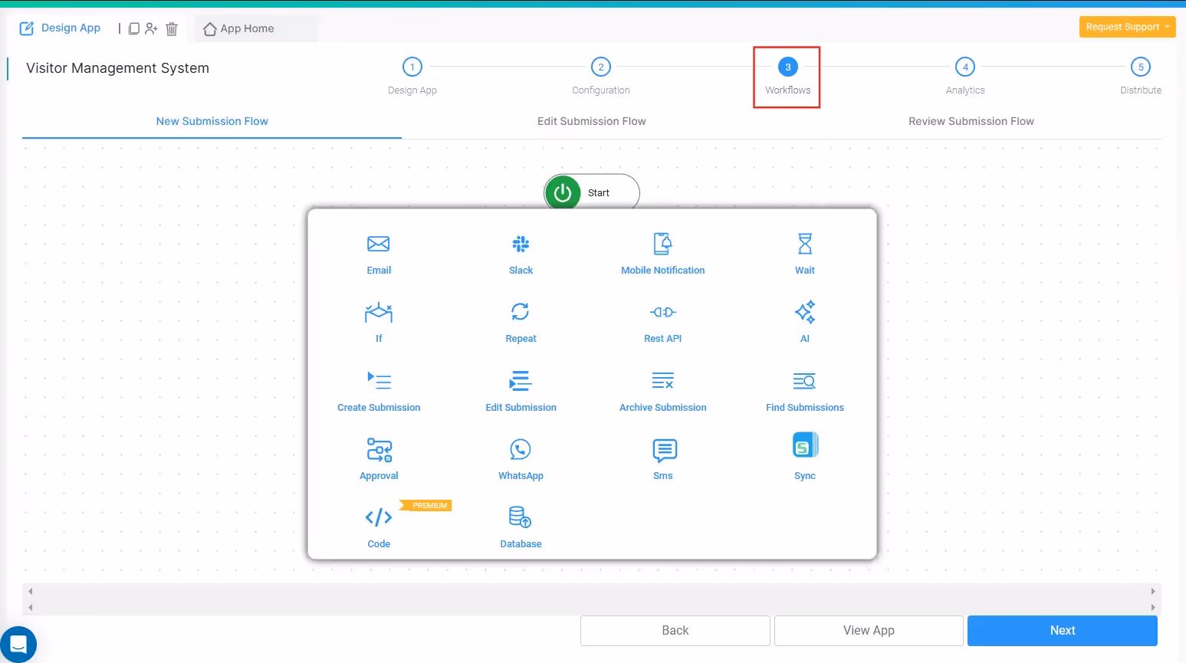Viewport: 1186px width, 663px height.
Task: Pick the Rest API action
Action: (663, 322)
